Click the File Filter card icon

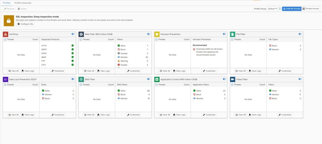[233, 34]
